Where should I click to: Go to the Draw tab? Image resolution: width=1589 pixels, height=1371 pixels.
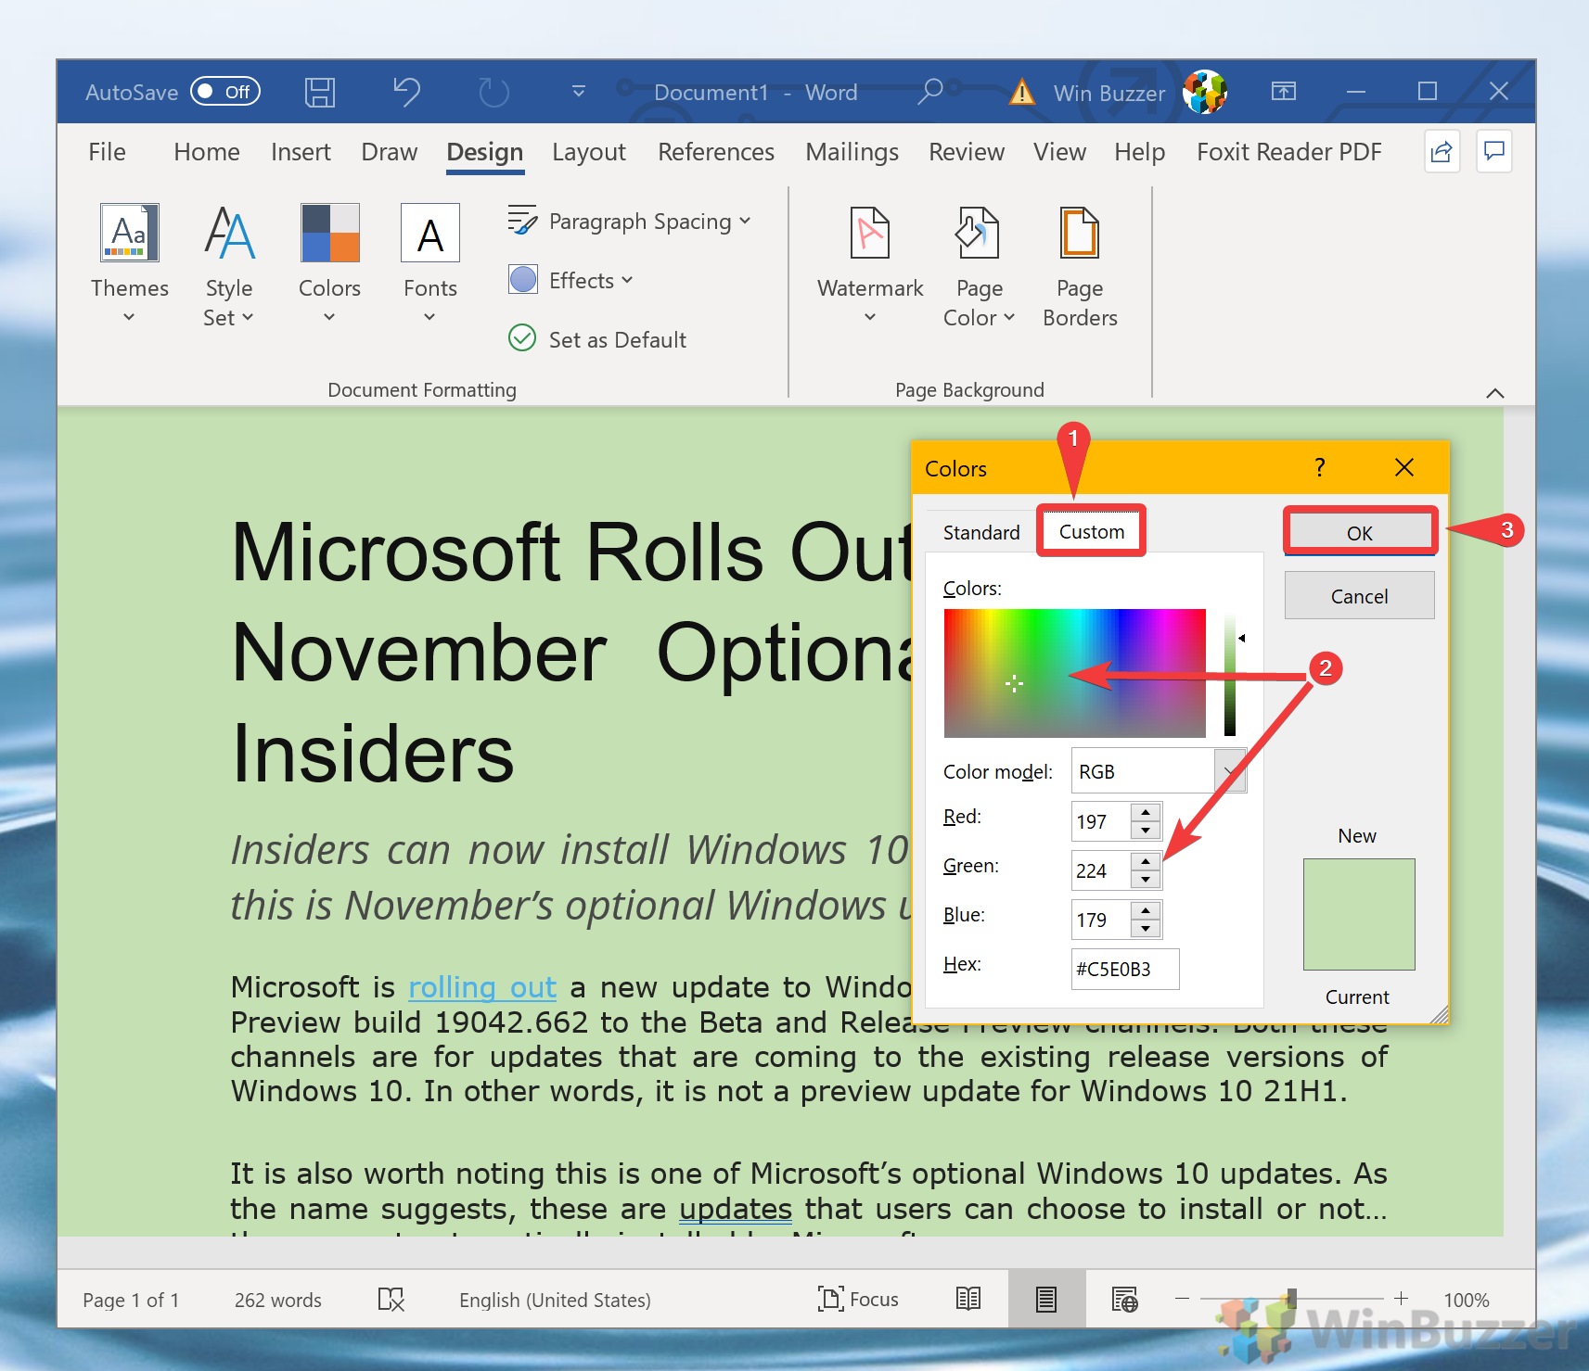point(390,152)
